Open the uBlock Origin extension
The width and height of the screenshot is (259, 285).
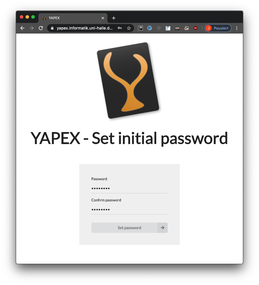[x=196, y=28]
